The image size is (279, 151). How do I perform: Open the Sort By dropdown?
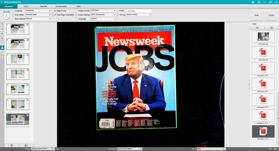[139, 15]
